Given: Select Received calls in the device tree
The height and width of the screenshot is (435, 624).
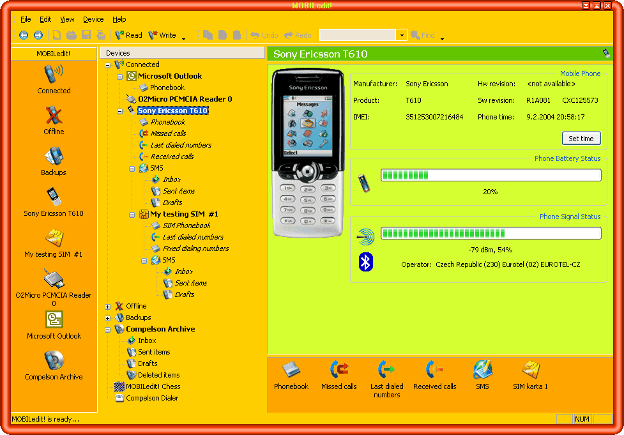Looking at the screenshot, I should pyautogui.click(x=172, y=156).
